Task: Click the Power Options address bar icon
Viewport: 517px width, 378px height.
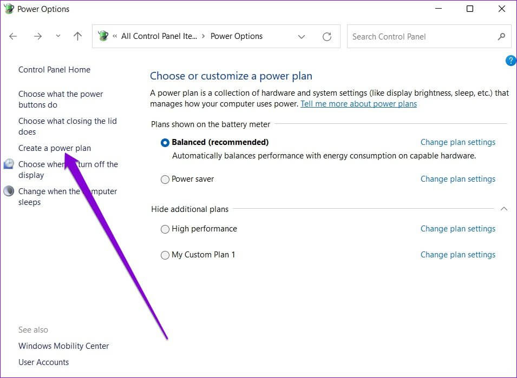Action: pos(103,36)
